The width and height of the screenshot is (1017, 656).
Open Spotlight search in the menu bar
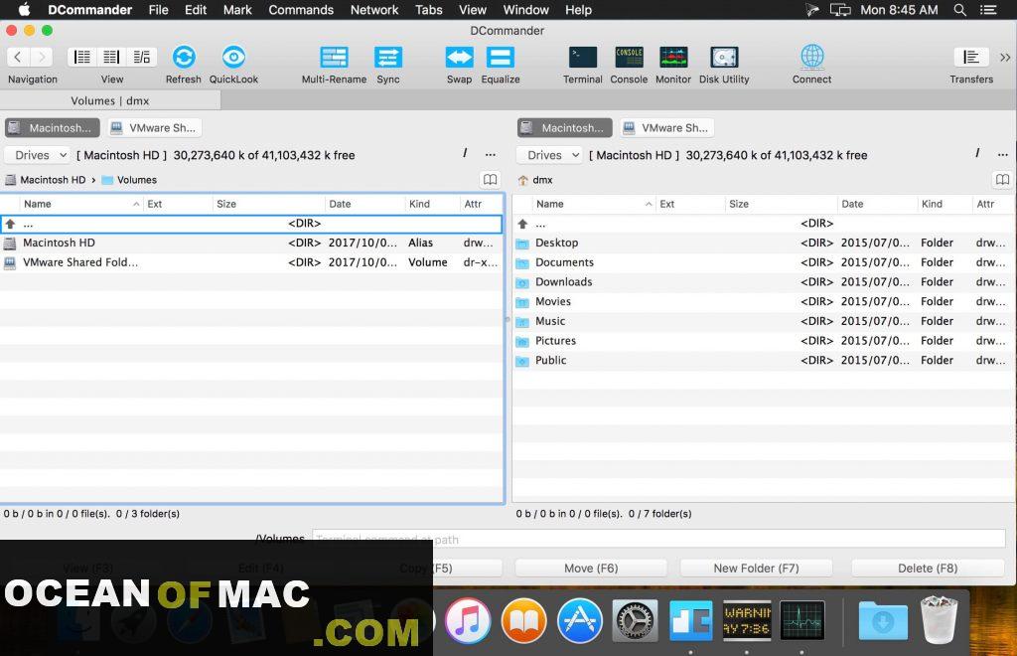pos(960,10)
